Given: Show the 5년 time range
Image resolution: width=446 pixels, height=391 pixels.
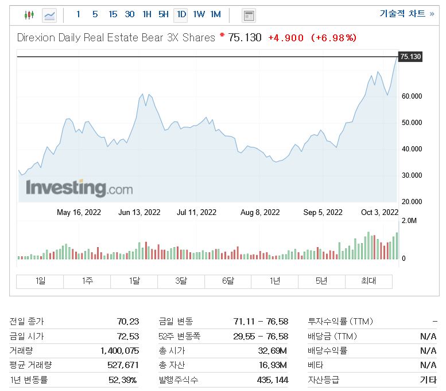Looking at the screenshot, I should pos(321,281).
